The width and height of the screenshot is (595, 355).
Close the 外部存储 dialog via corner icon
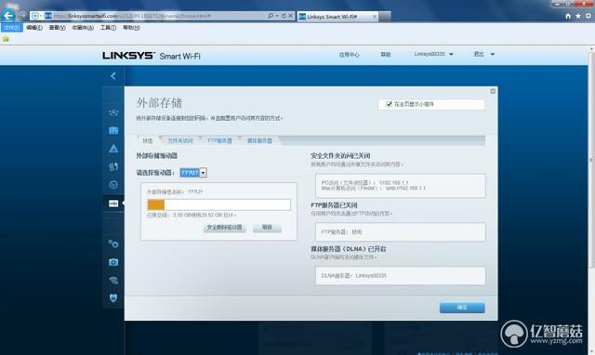[493, 91]
